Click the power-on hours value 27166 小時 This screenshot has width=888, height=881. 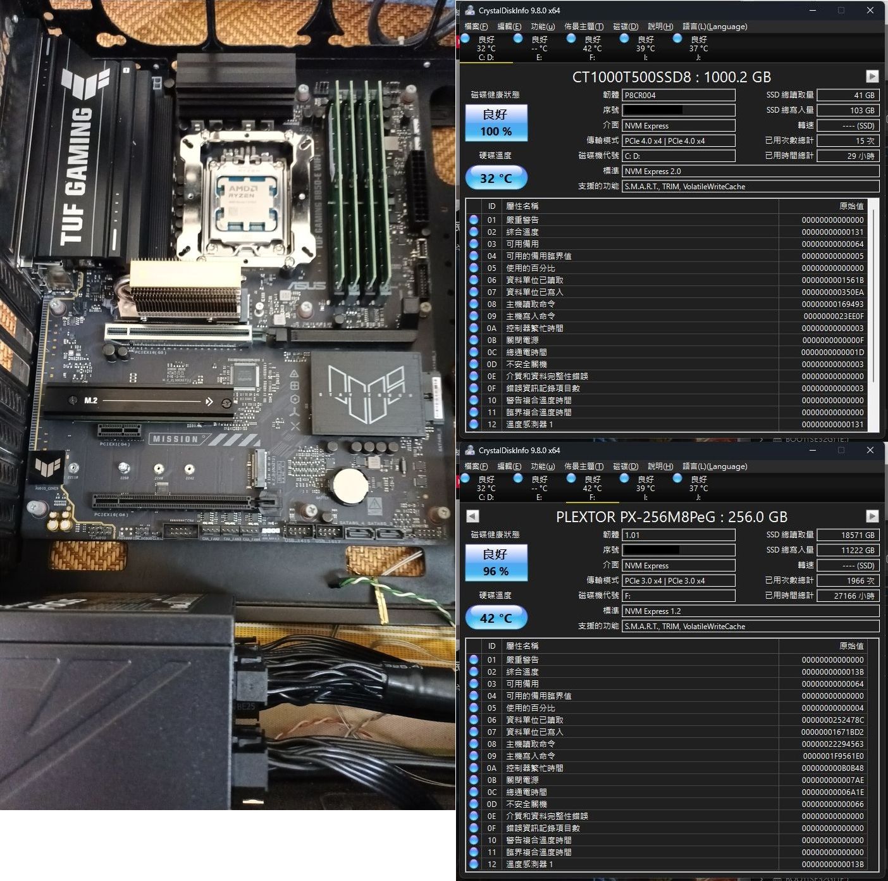point(848,596)
